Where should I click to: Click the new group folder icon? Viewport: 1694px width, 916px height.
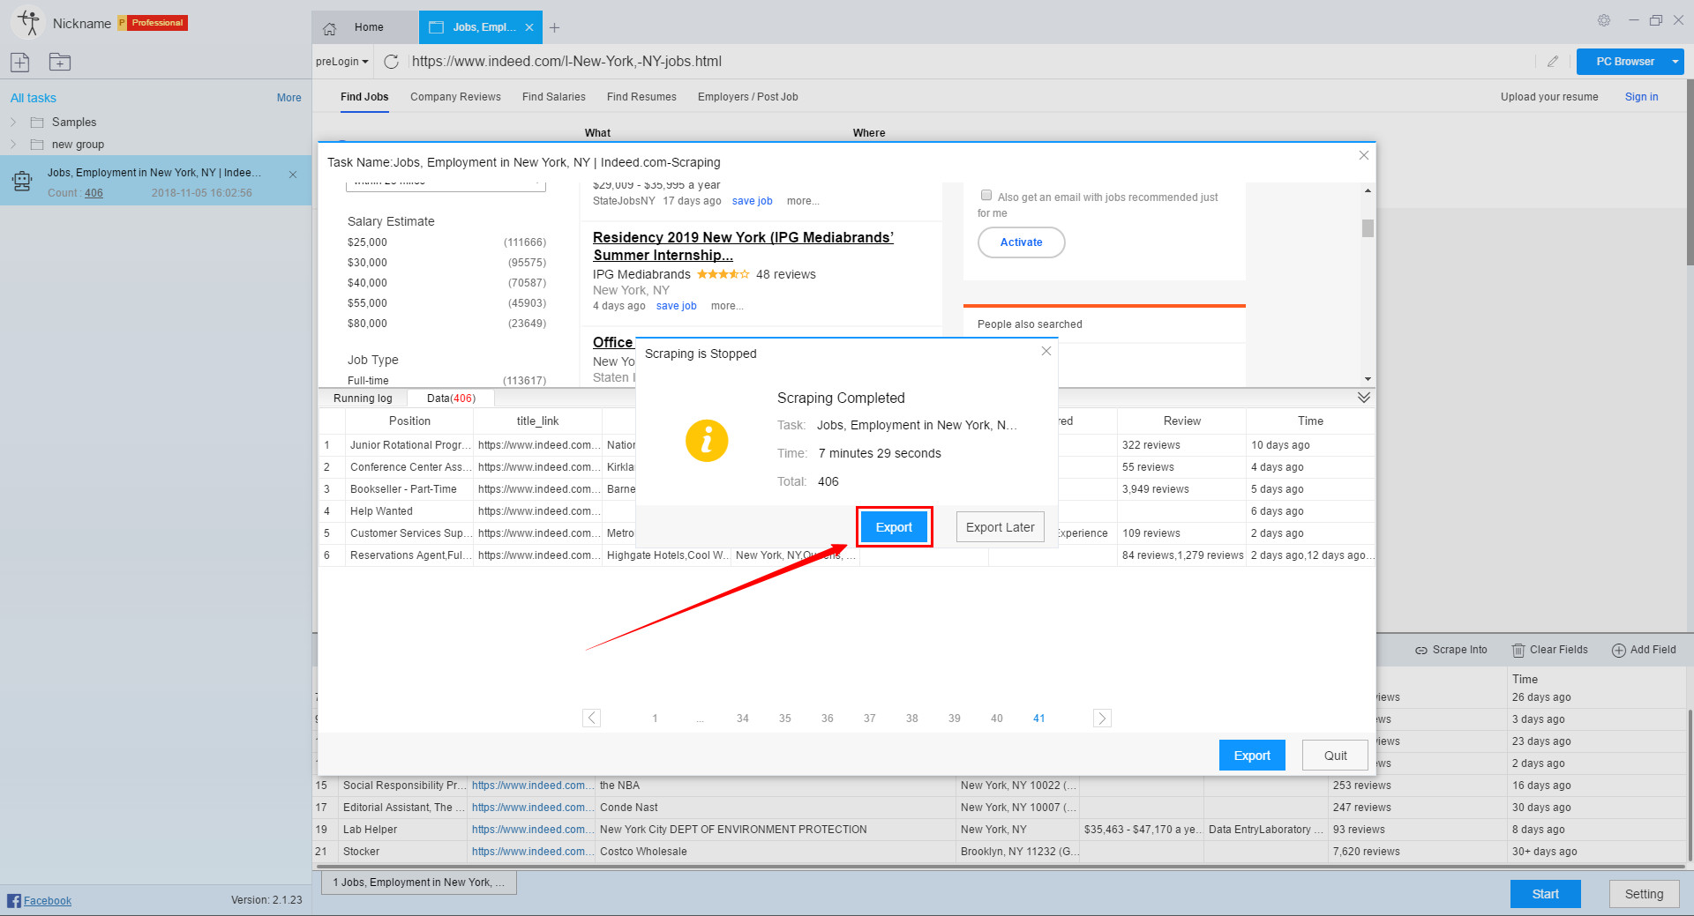pos(60,62)
